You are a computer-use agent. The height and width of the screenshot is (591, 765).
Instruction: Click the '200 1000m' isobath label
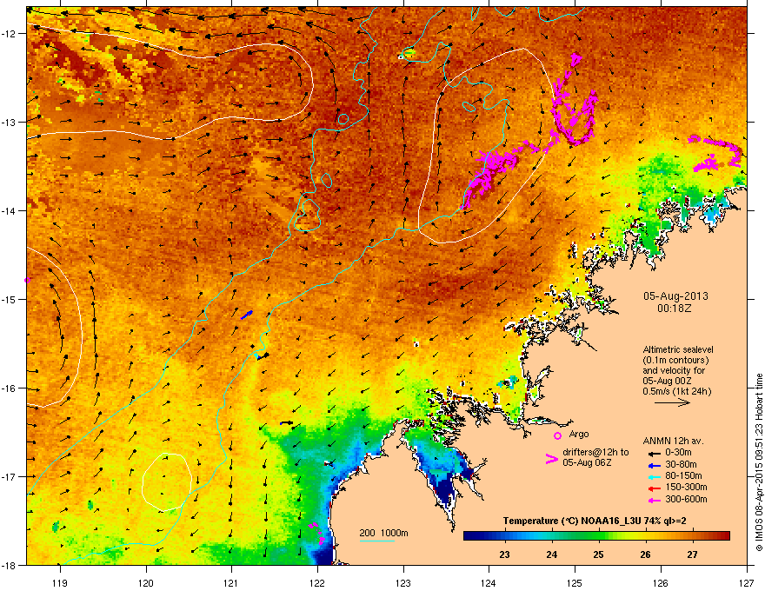point(384,533)
